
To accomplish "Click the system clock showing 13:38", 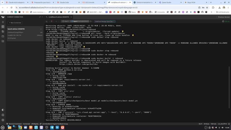I will click(227, 128).
